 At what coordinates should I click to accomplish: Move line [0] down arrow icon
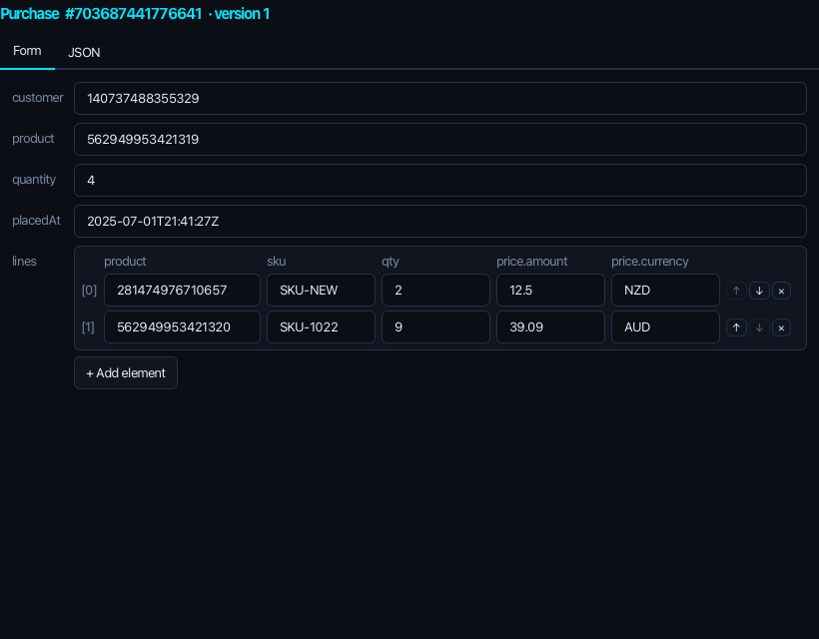coord(759,291)
